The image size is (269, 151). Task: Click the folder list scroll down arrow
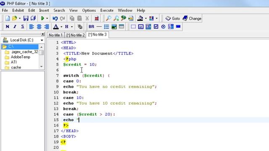point(41,67)
